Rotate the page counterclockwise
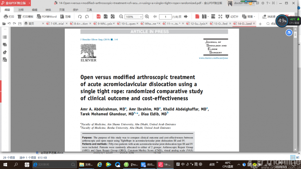The width and height of the screenshot is (301, 169). [80, 17]
